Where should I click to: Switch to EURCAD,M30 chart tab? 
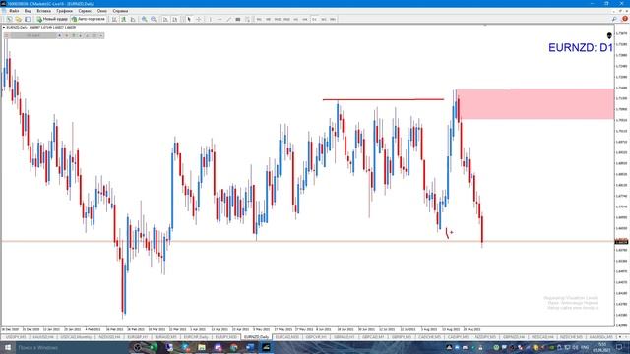(287, 337)
